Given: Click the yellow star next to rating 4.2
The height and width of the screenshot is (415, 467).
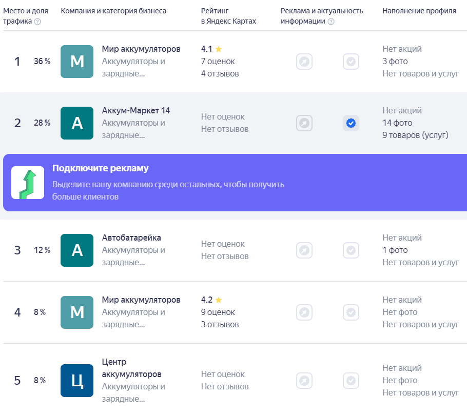Looking at the screenshot, I should [219, 300].
